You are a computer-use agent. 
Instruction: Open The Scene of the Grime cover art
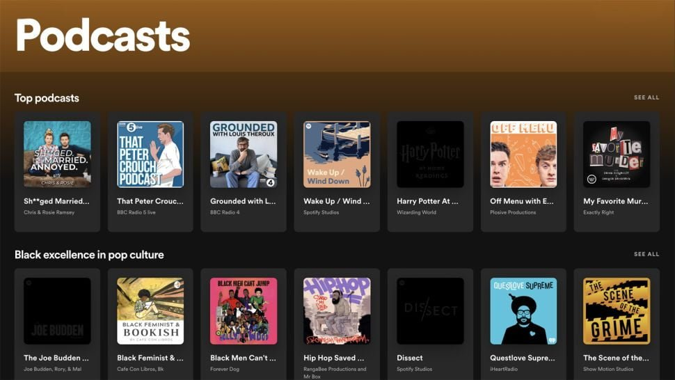[x=617, y=310]
